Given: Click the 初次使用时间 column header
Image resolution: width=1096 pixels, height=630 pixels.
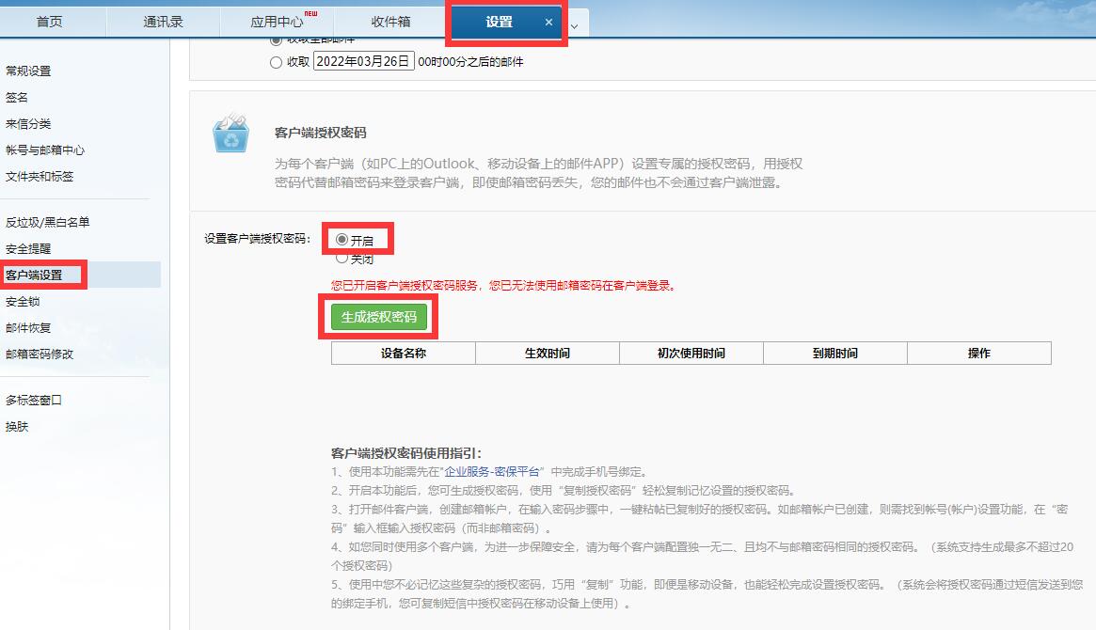Looking at the screenshot, I should point(691,354).
